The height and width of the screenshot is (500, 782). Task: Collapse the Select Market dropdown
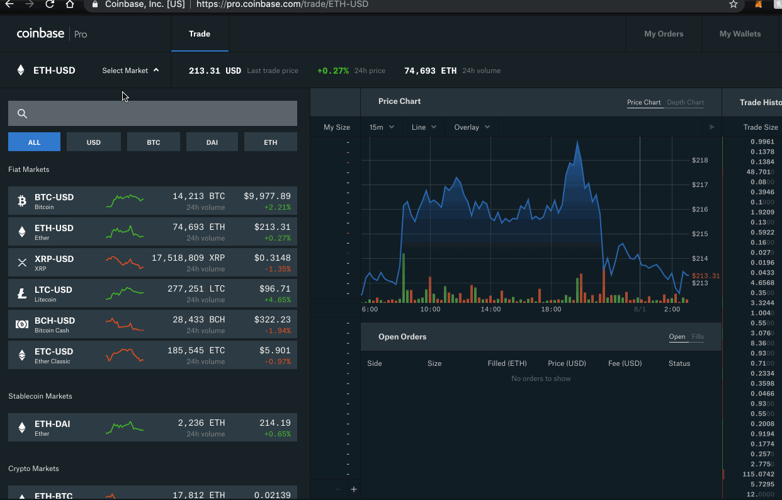point(130,71)
